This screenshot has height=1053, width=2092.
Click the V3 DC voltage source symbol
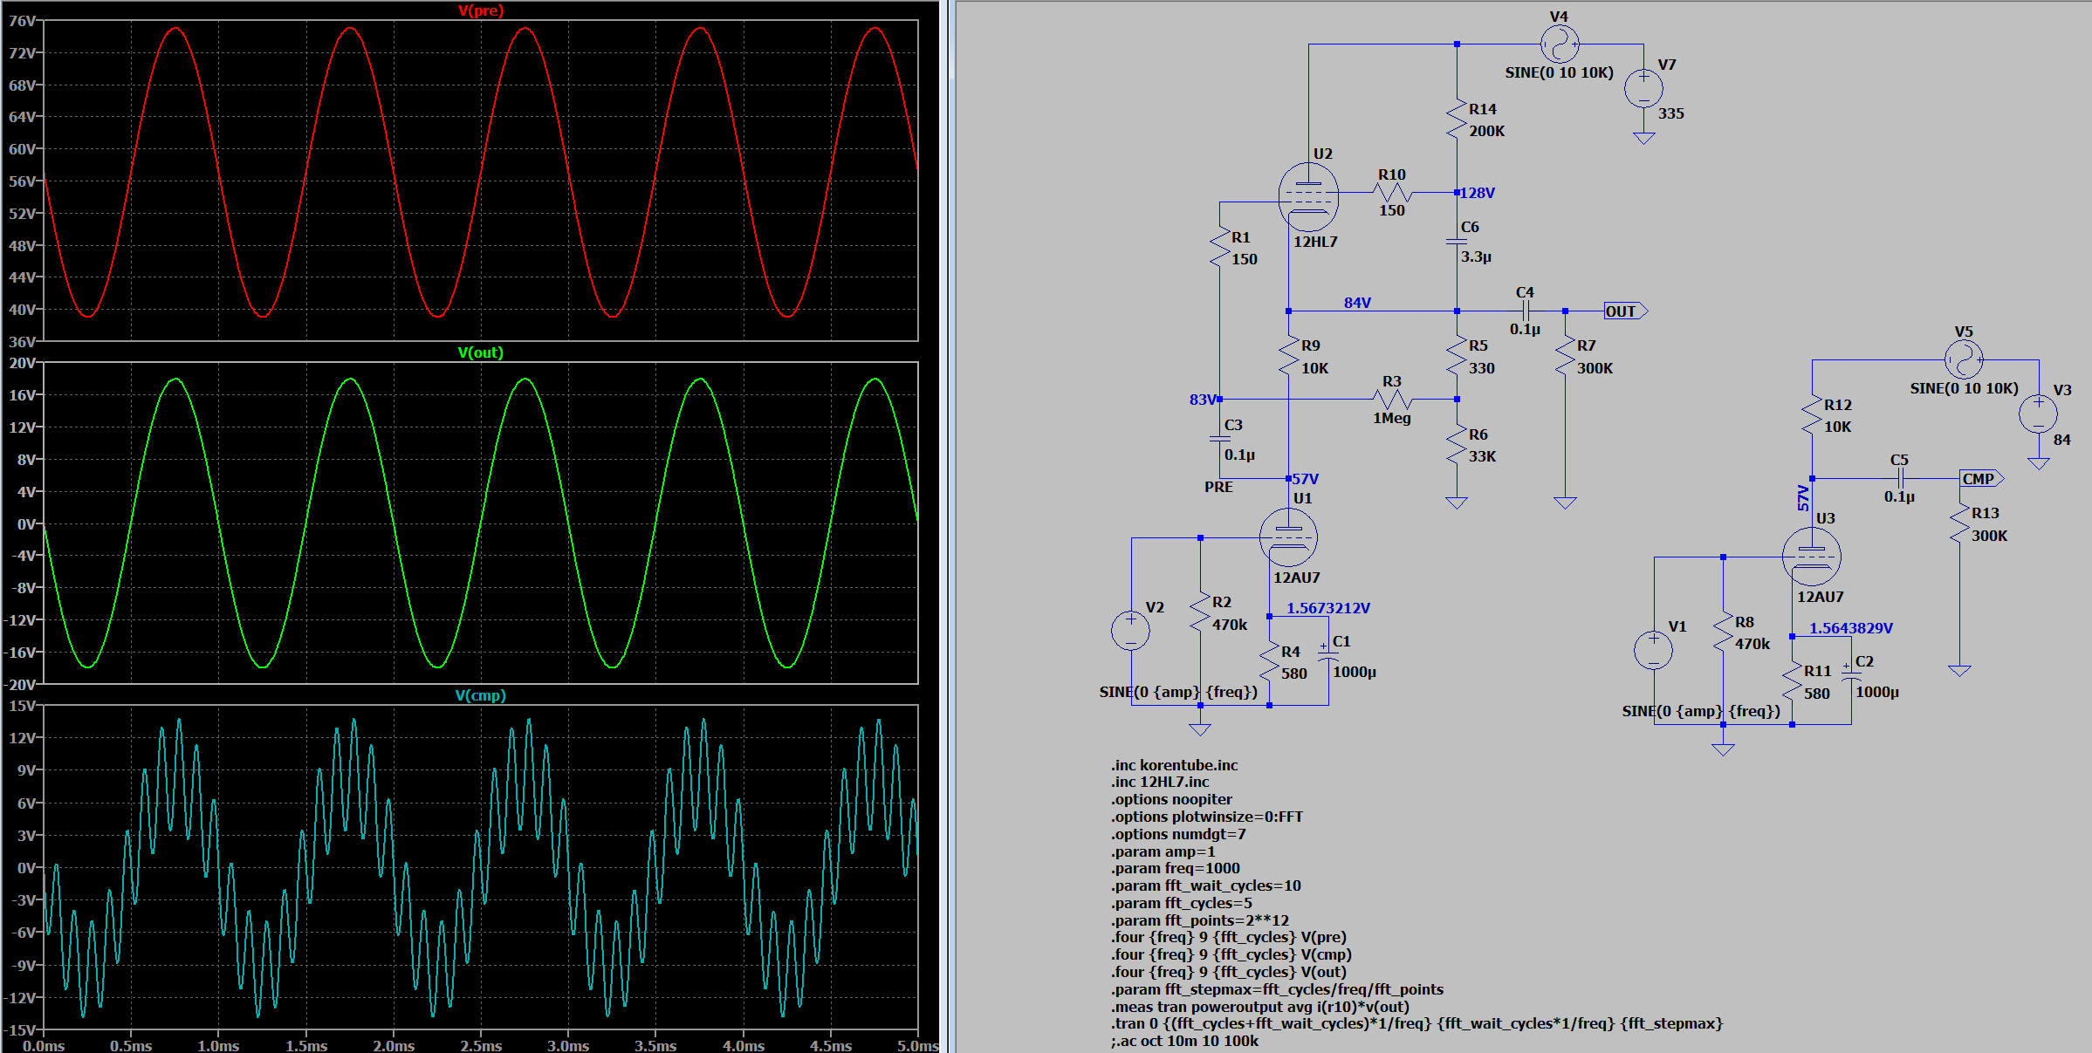click(2038, 413)
